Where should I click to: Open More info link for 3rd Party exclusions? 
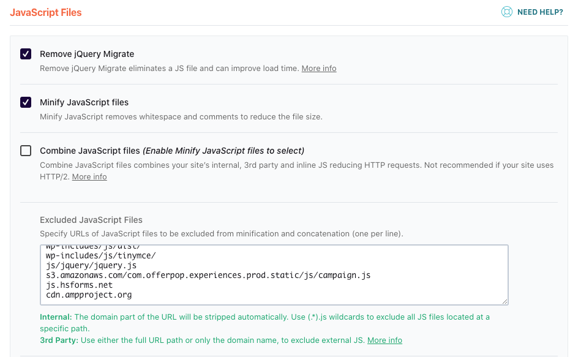[384, 340]
